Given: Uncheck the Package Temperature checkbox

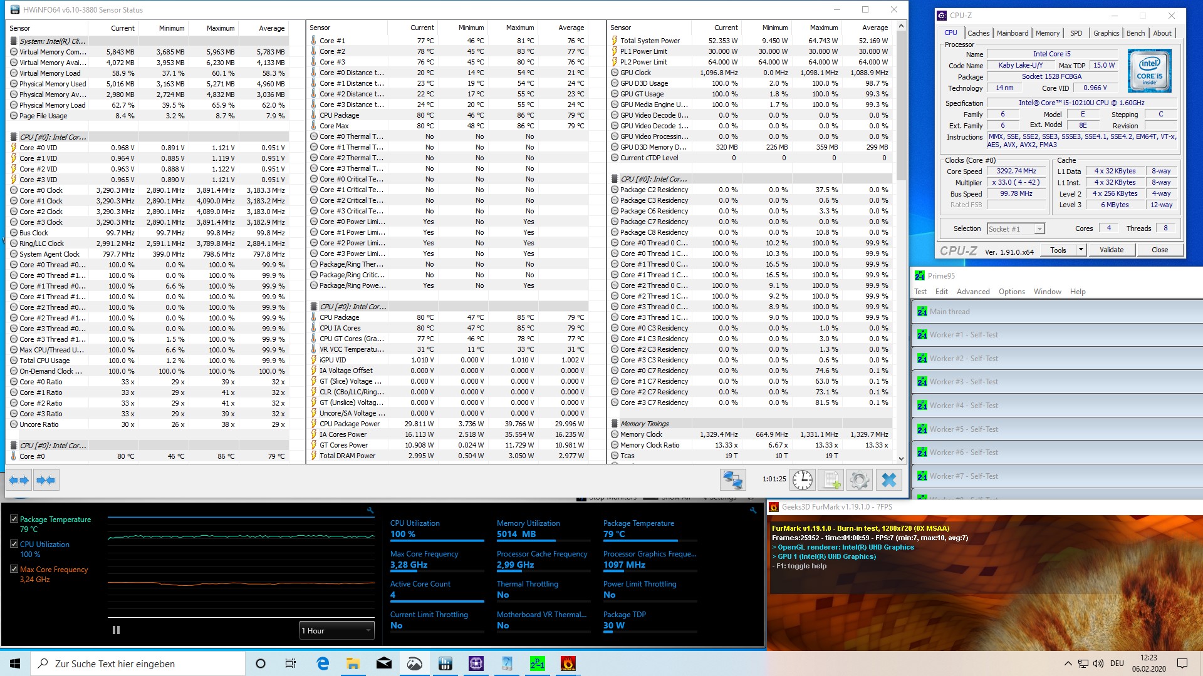Looking at the screenshot, I should 14,519.
